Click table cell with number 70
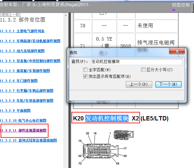194x168 pixels. [x=83, y=26]
